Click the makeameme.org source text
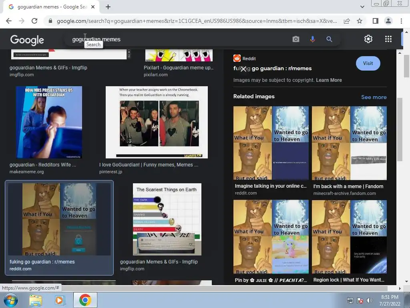 click(27, 172)
